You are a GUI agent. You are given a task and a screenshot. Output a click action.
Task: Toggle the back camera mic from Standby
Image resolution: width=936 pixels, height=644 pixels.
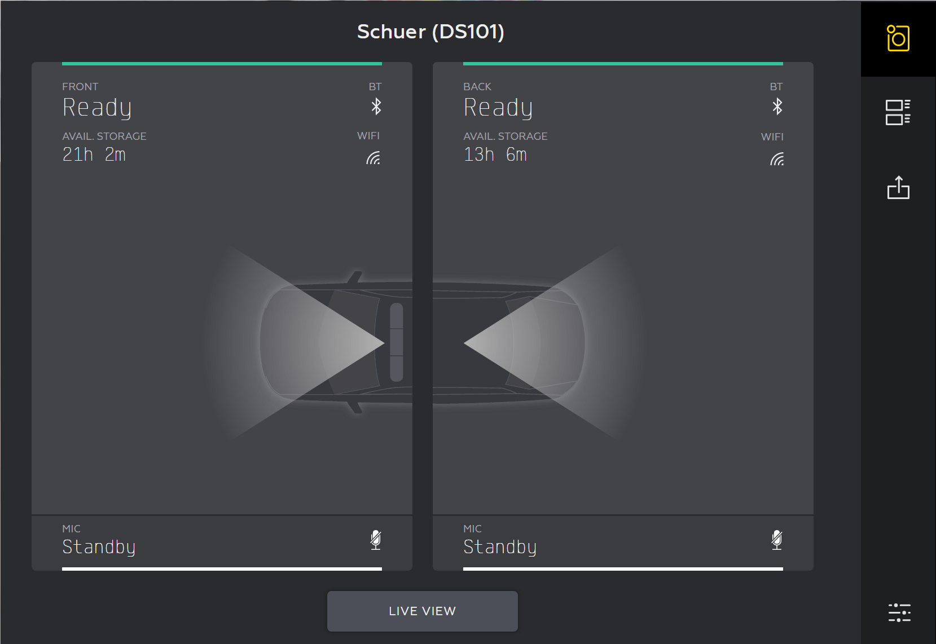[777, 541]
